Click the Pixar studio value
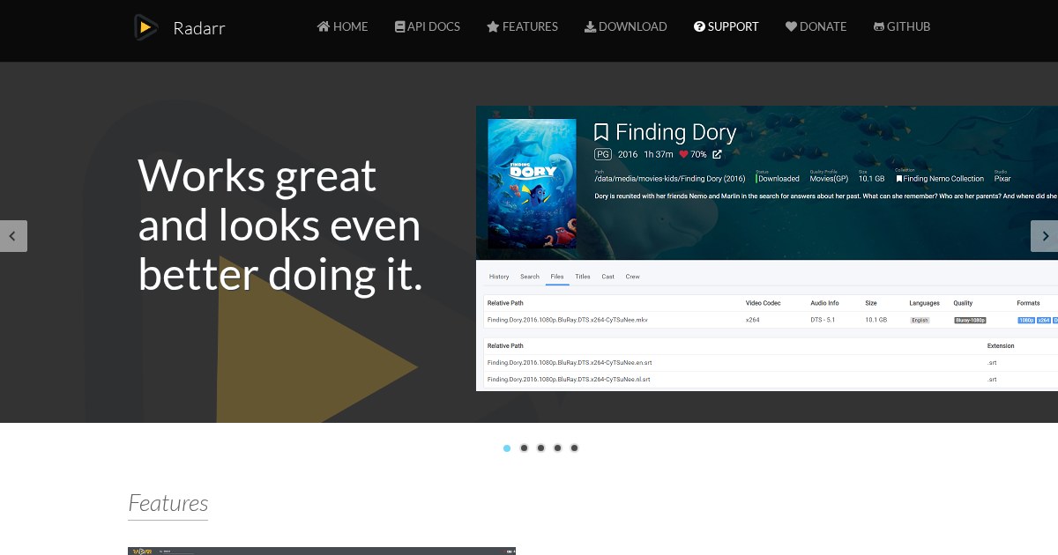 [x=1002, y=179]
